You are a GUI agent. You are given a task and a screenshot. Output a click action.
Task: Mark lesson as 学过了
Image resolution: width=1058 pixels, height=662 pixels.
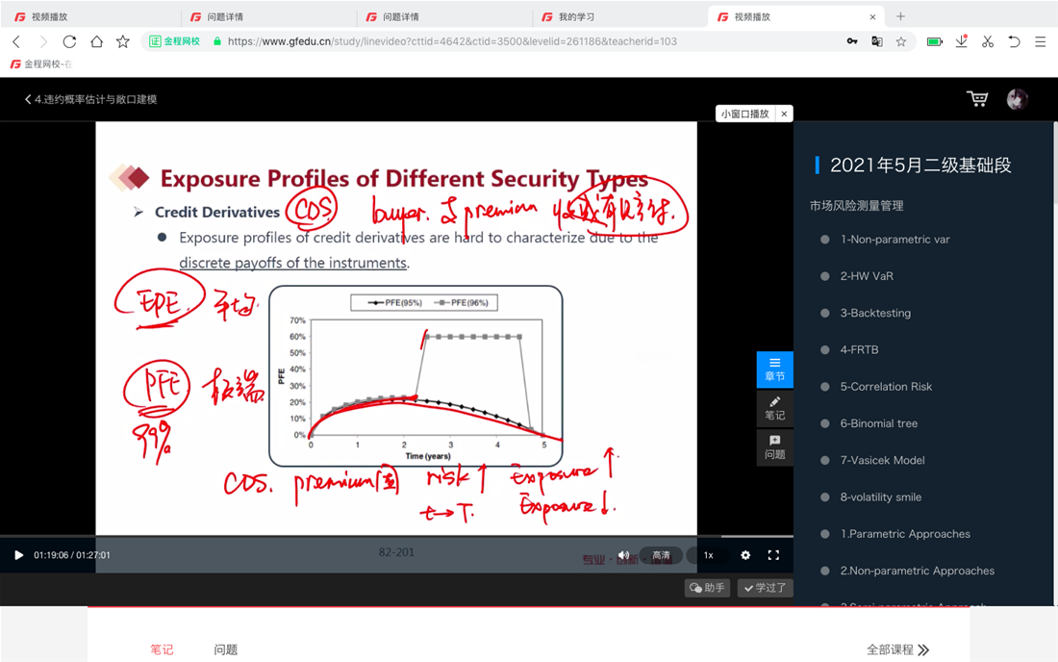pos(766,588)
